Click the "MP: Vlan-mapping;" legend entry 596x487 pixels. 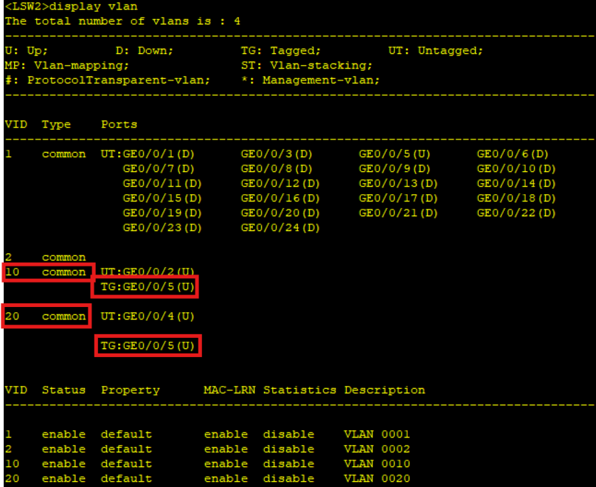(x=67, y=66)
